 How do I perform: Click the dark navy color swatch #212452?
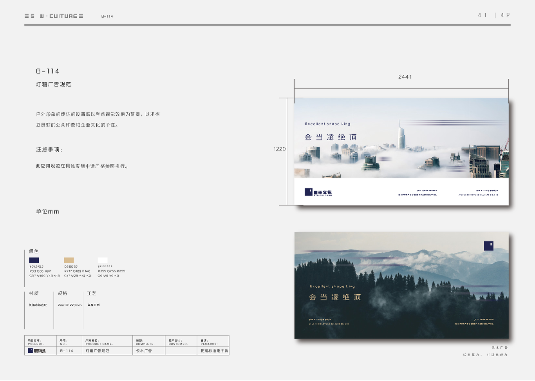pos(34,260)
